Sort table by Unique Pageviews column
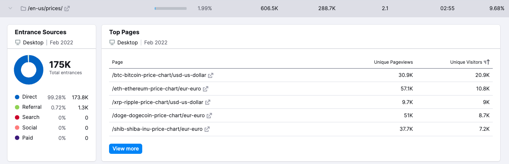The width and height of the screenshot is (509, 164). click(393, 62)
